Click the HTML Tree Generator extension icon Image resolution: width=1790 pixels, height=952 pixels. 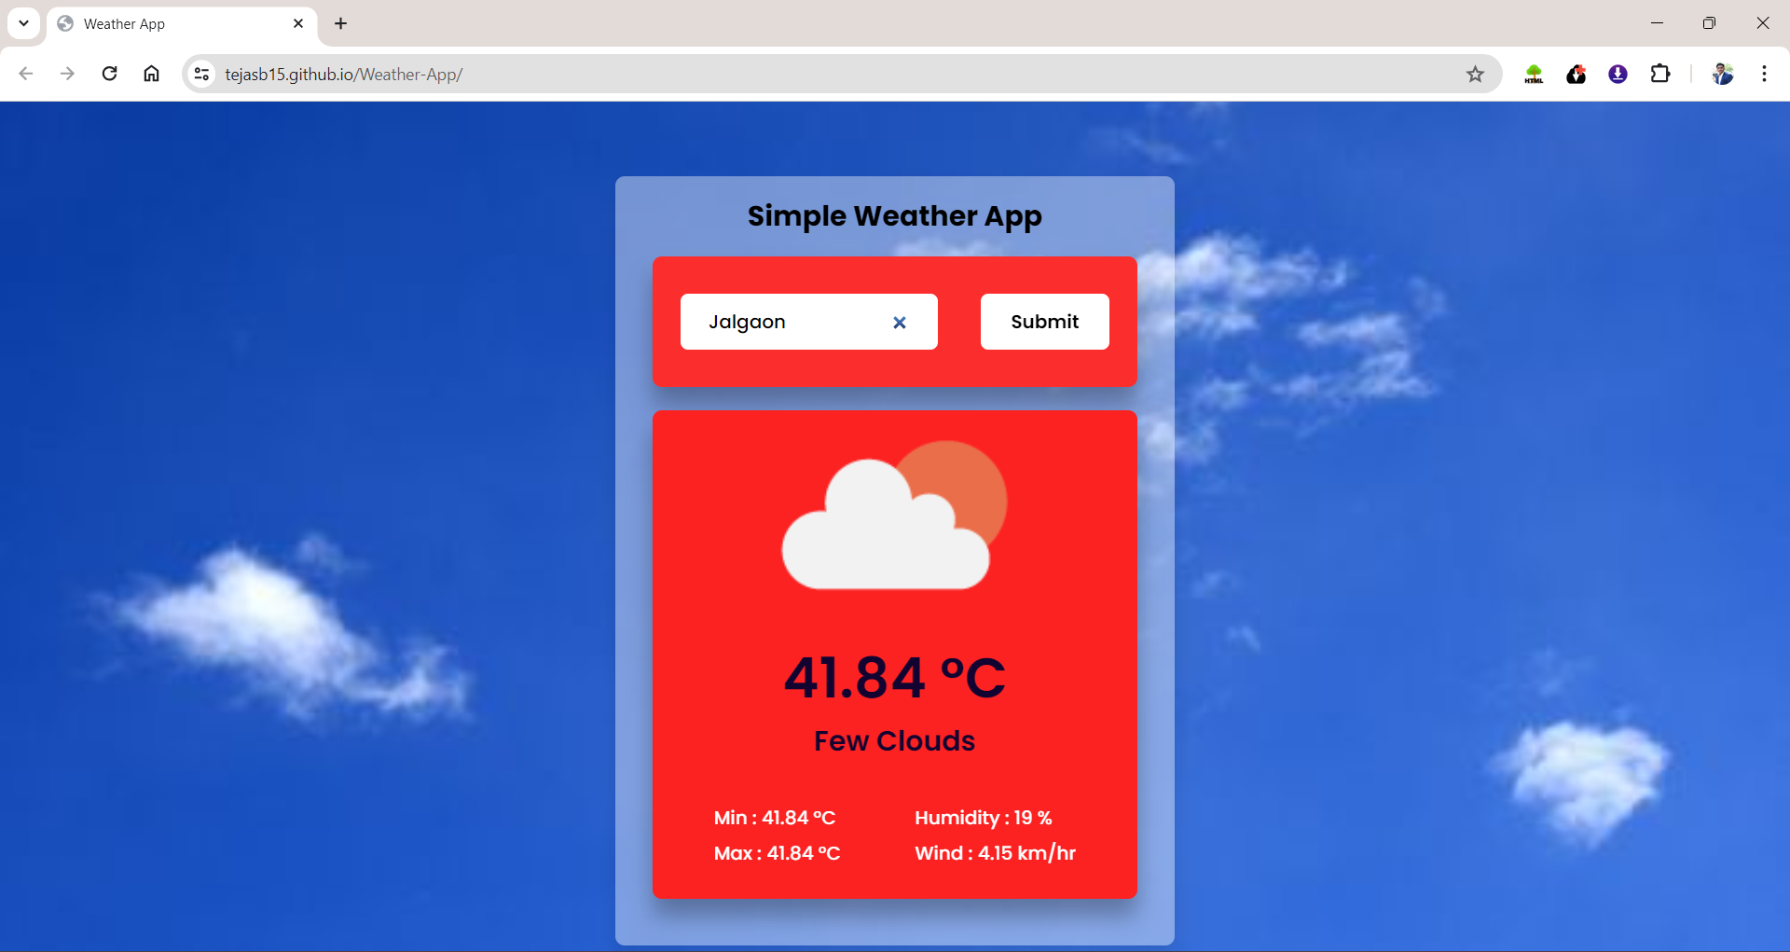(1534, 74)
